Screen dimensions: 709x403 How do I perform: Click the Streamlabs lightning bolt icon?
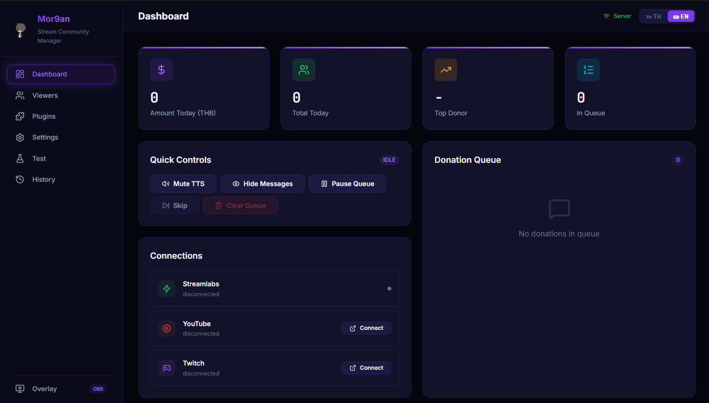click(x=167, y=289)
